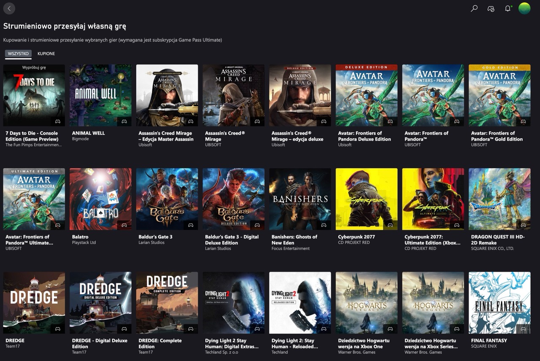Click controller icon on Banishers cover
This screenshot has height=361, width=540.
(324, 225)
